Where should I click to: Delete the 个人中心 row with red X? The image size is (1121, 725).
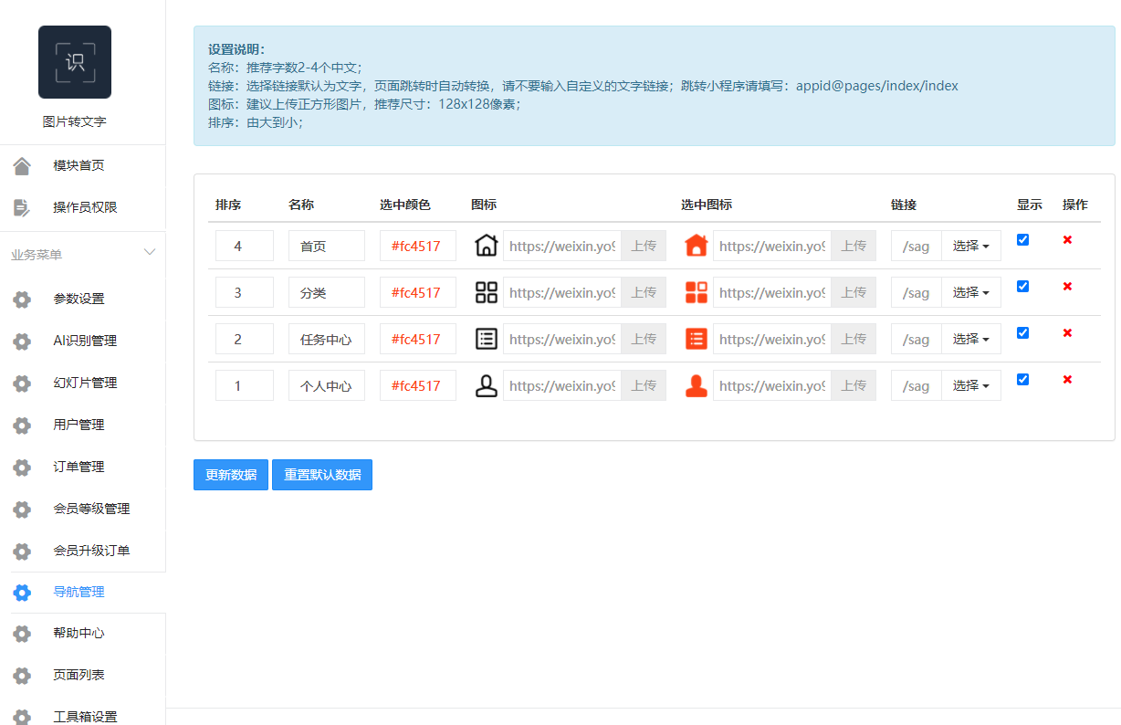1067,379
